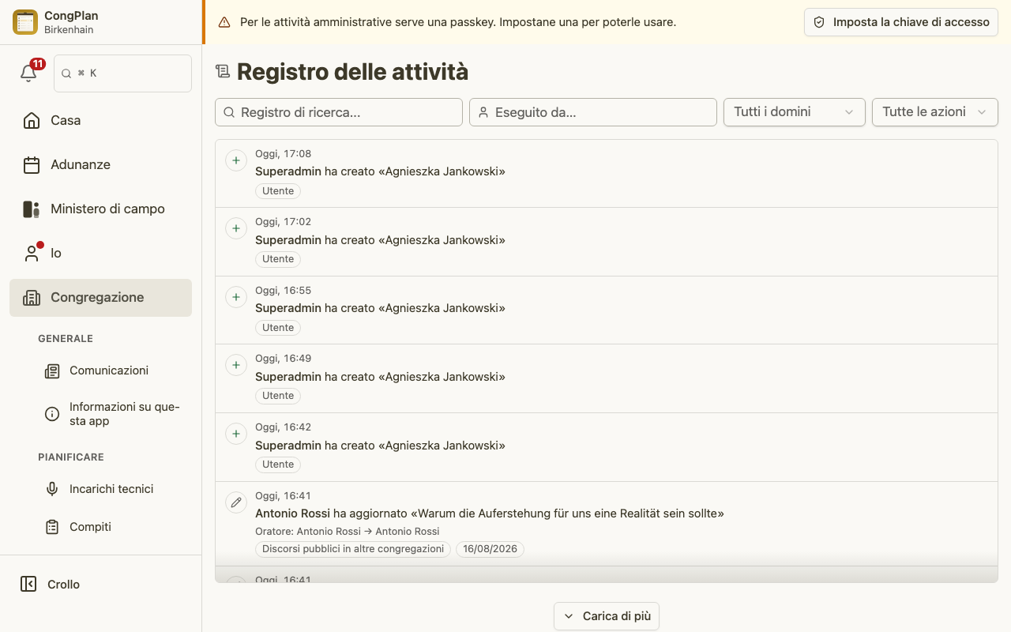The width and height of the screenshot is (1011, 632).
Task: Click the 16/08/2026 date tag
Action: coord(490,549)
